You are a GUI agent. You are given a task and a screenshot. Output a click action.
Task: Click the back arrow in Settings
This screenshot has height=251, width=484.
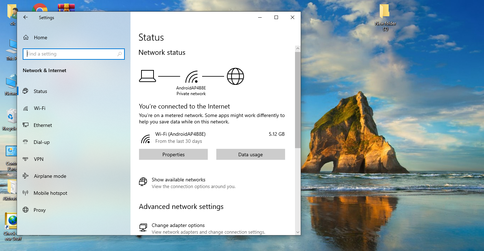25,17
